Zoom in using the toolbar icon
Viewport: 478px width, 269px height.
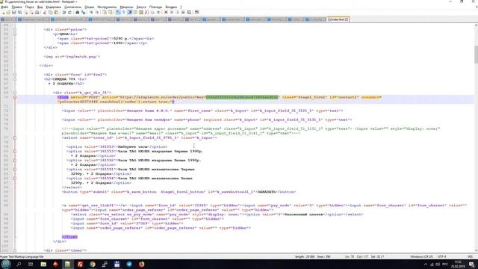(91, 13)
